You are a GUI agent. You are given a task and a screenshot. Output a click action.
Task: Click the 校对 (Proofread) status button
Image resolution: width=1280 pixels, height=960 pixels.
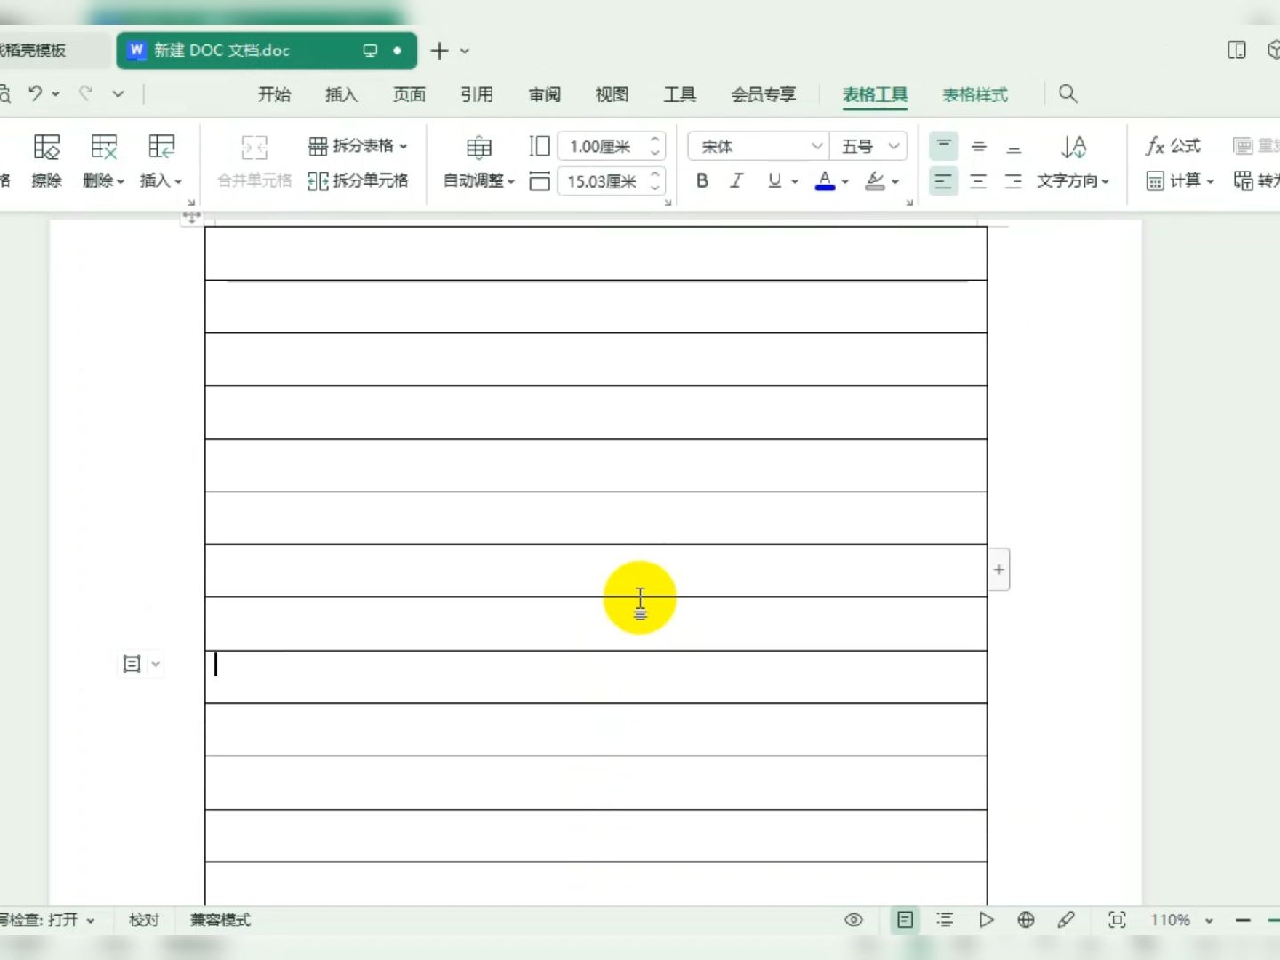143,920
